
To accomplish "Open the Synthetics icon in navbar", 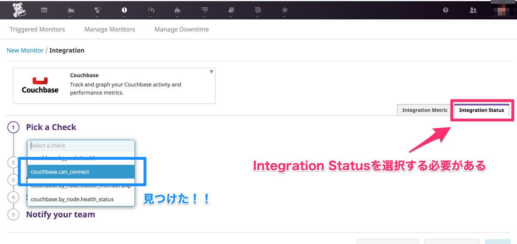I will pyautogui.click(x=285, y=10).
